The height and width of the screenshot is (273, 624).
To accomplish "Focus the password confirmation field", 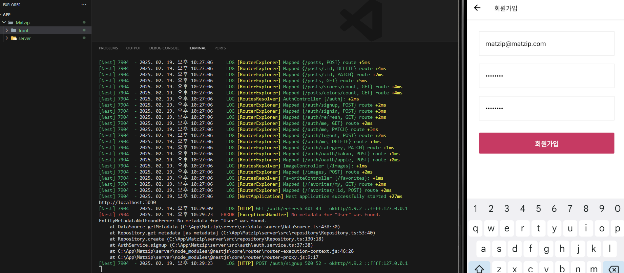I will pos(546,108).
